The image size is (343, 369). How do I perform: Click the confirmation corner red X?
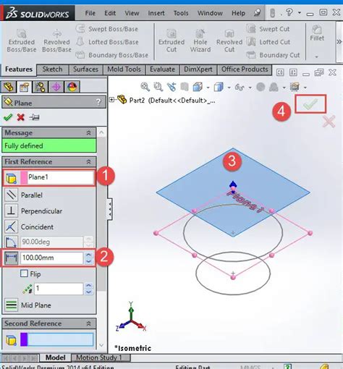click(329, 122)
